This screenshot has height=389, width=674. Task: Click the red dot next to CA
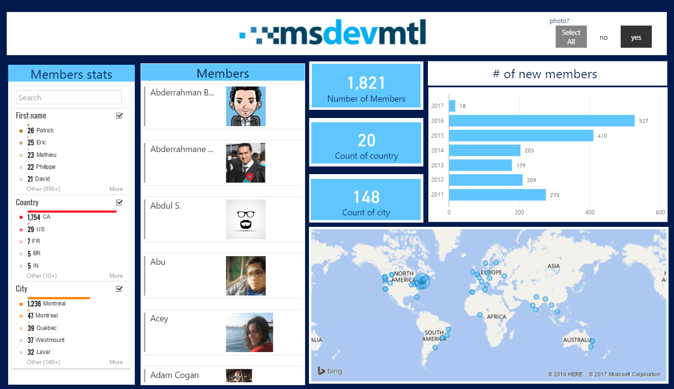tap(21, 217)
